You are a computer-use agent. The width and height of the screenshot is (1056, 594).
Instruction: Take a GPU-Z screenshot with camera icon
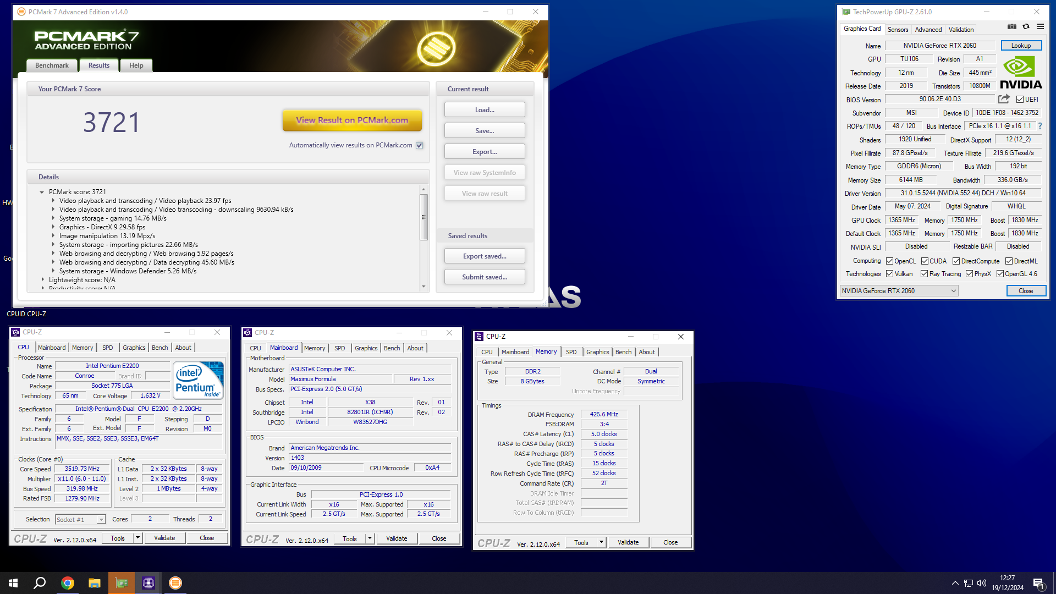[x=1011, y=26]
